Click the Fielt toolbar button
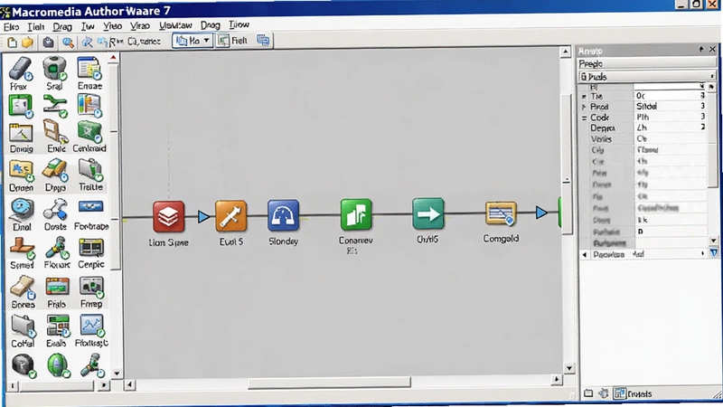This screenshot has height=407, width=723. tap(233, 41)
